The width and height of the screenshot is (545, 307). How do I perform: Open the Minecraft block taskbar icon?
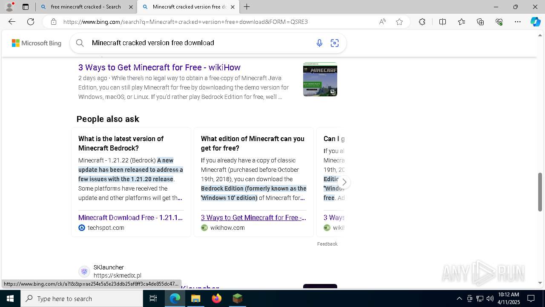tap(237, 298)
